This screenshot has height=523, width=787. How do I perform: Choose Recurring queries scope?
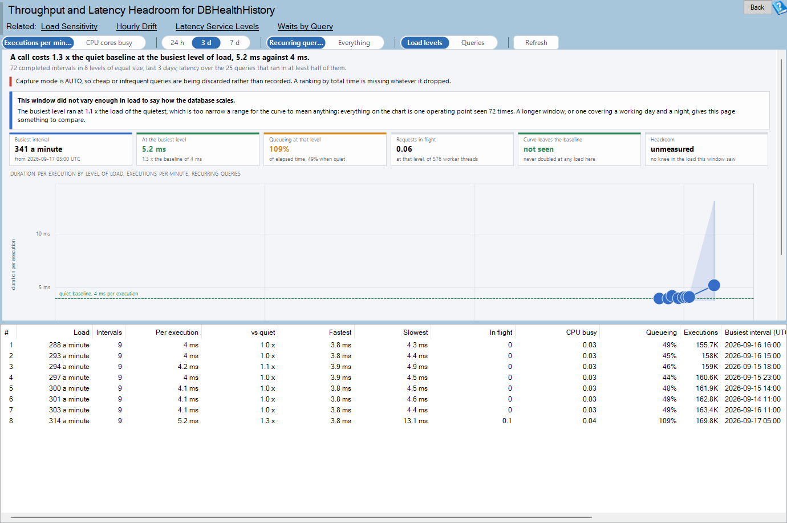[296, 43]
